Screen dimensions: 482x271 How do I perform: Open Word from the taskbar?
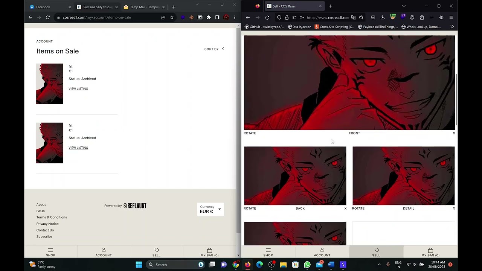pyautogui.click(x=331, y=265)
